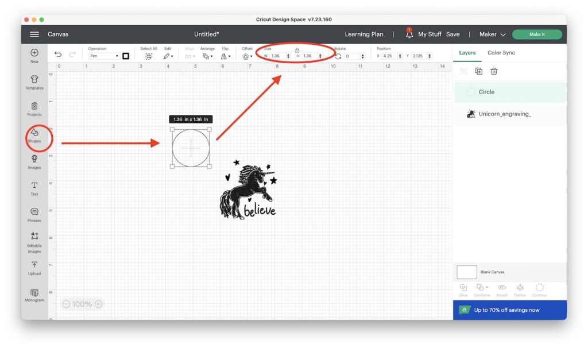Open the Edit dropdown
588x348 pixels.
168,56
